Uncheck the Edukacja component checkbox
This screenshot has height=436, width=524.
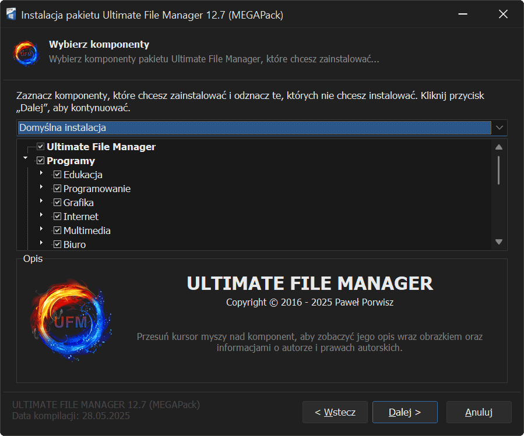(x=58, y=175)
